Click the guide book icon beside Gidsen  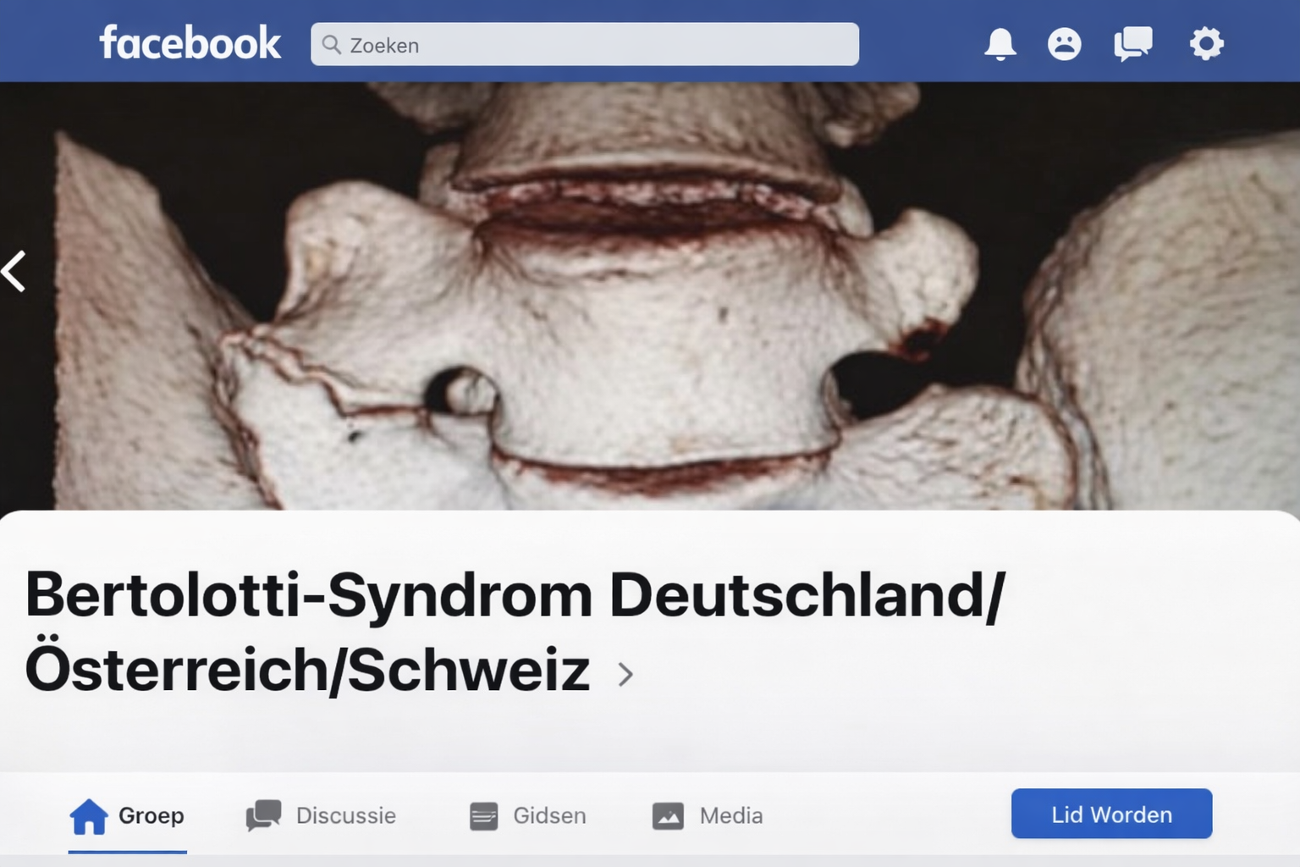[484, 816]
